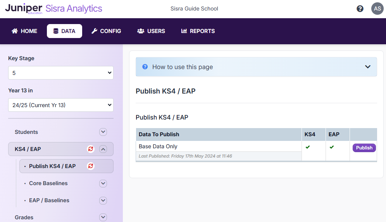Click the Data To Publish column header

tap(219, 134)
